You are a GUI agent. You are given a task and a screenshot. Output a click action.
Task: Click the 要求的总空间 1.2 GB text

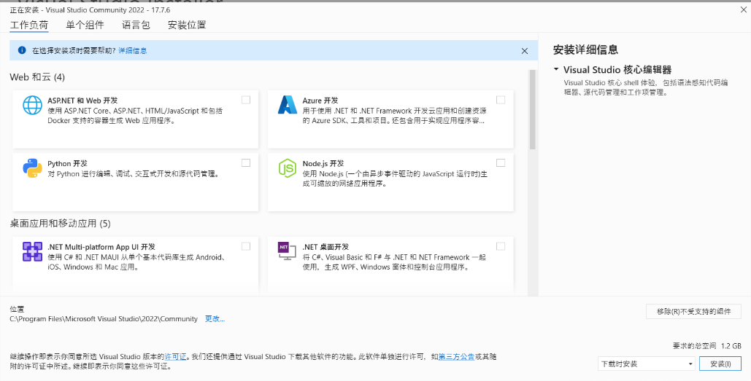(707, 345)
